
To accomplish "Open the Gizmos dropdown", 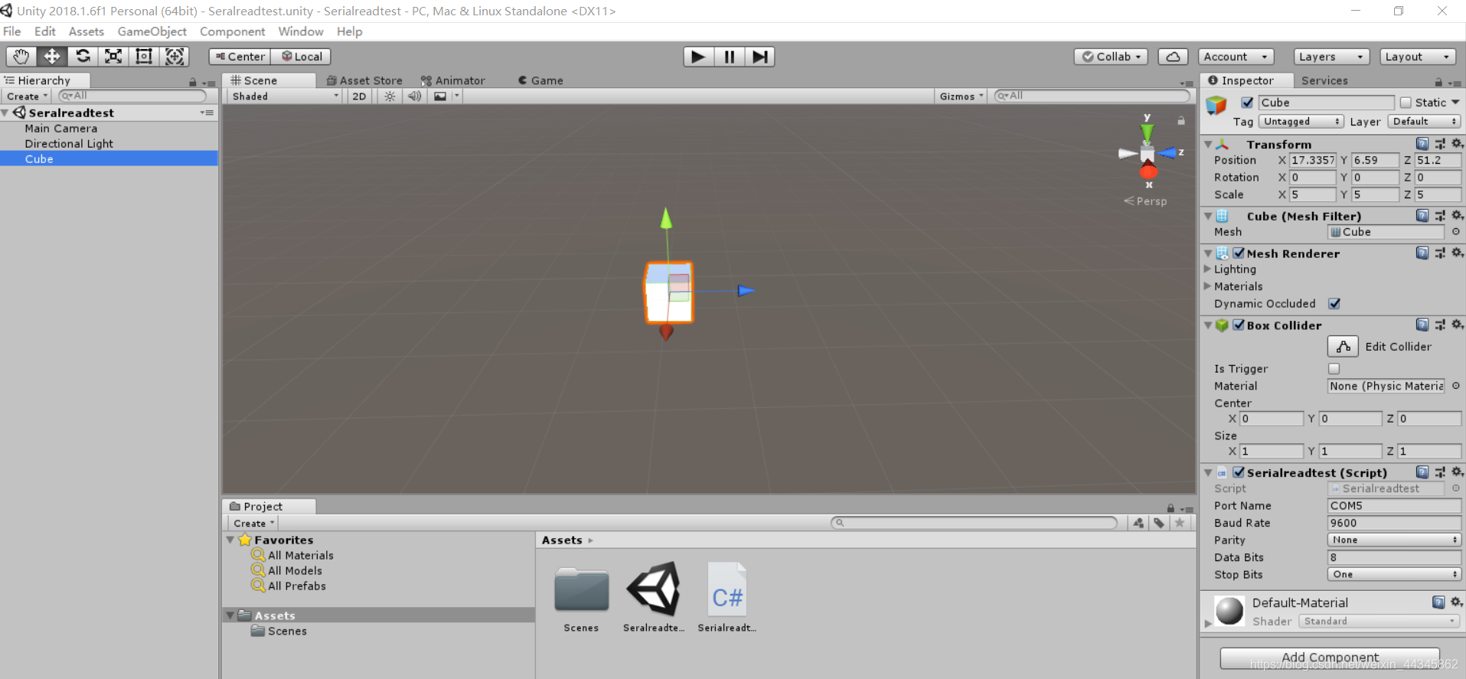I will (962, 96).
